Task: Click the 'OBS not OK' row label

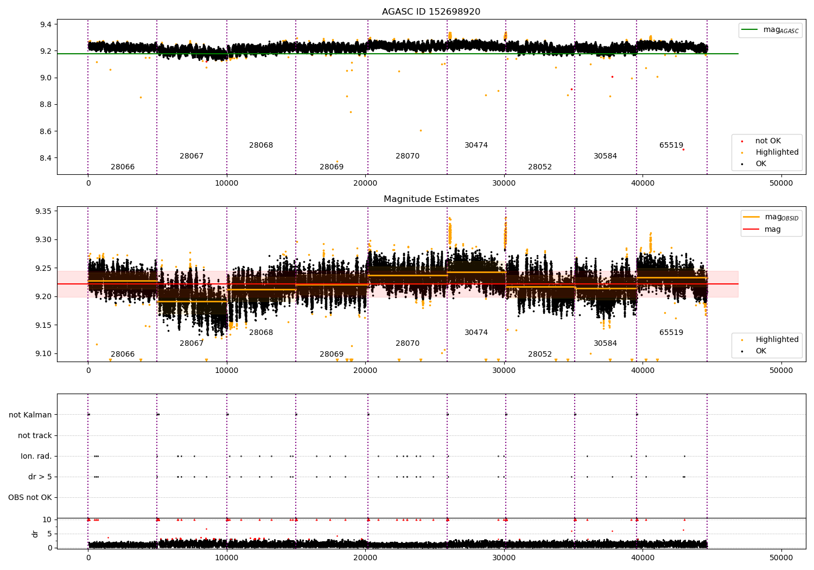Action: (x=30, y=498)
